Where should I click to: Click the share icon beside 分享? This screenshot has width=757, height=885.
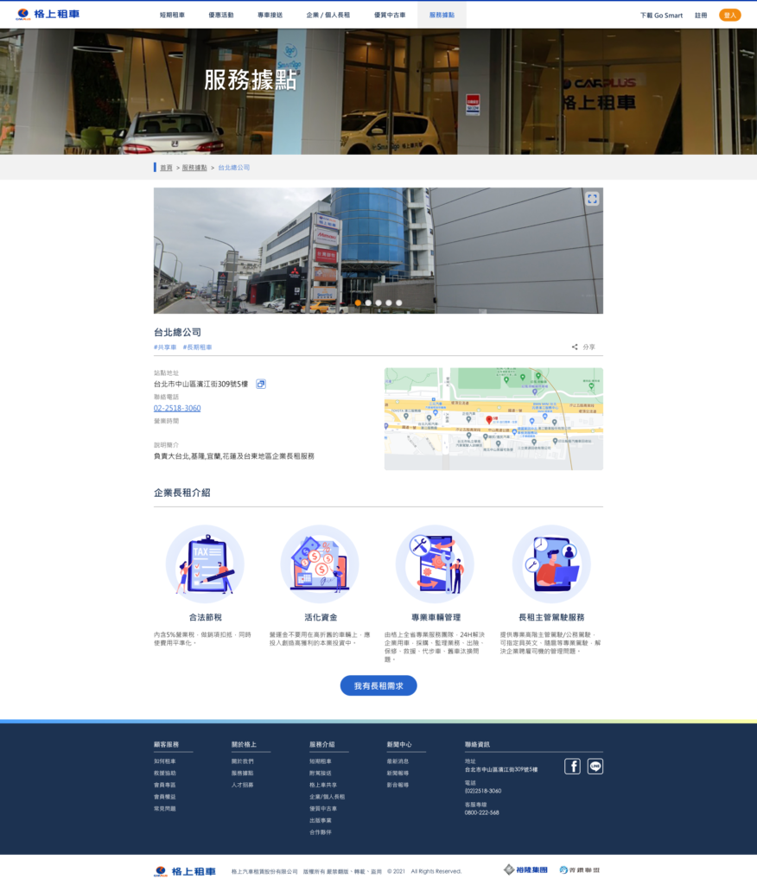[x=575, y=347]
